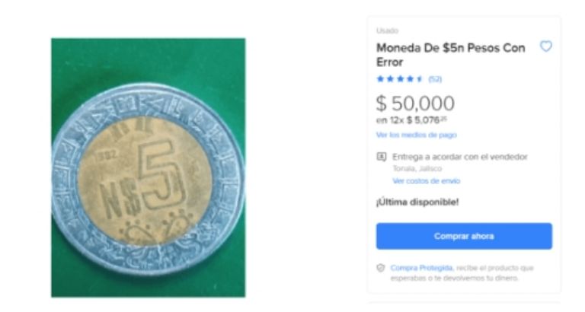
Task: Select the listing title Moneda De $5n Pesos
Action: (451, 55)
